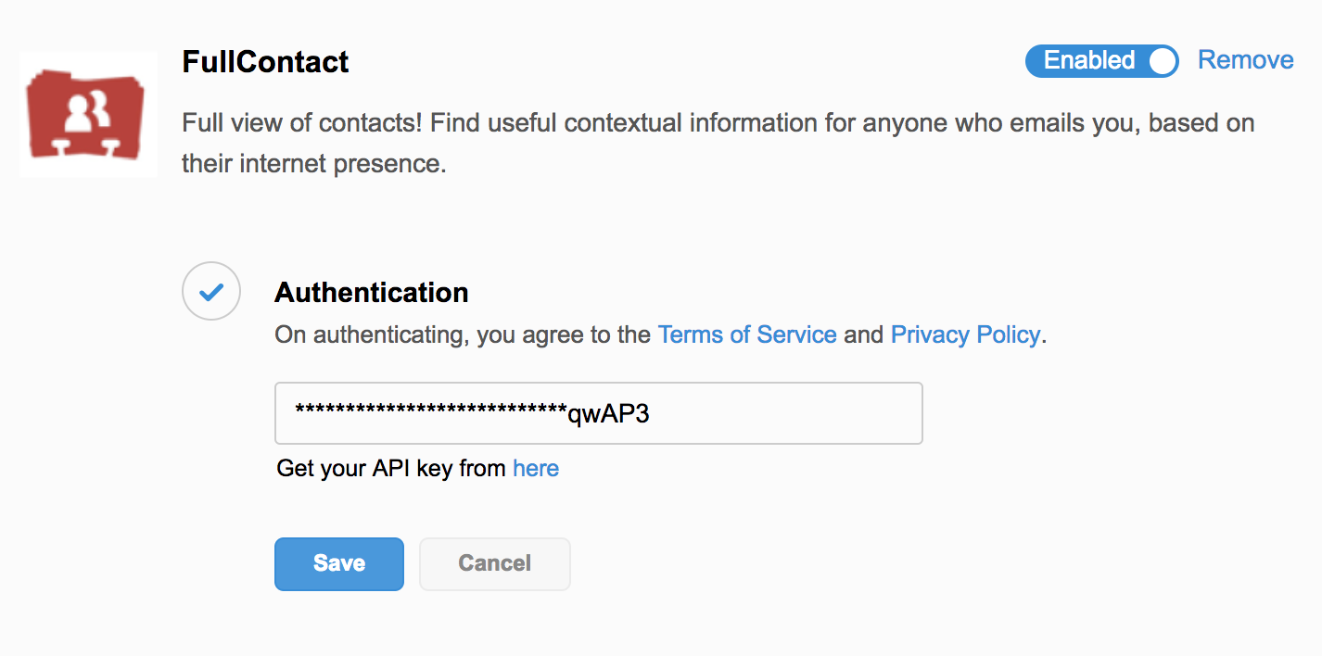Follow the 'here' link for API key
The image size is (1322, 656).
pos(536,468)
